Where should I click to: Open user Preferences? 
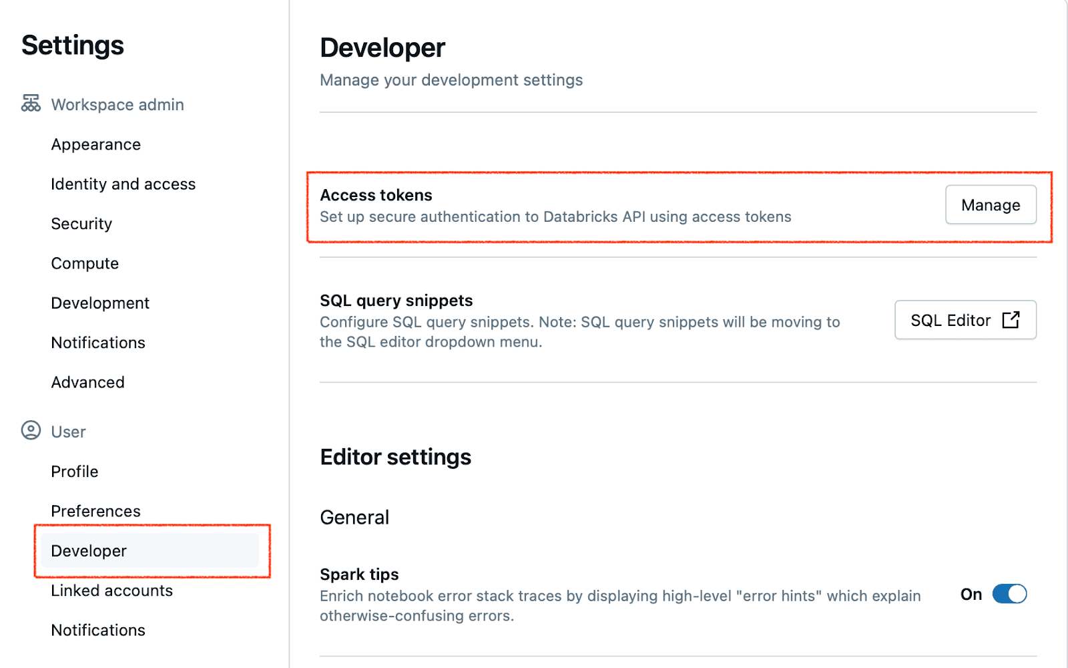click(x=96, y=511)
